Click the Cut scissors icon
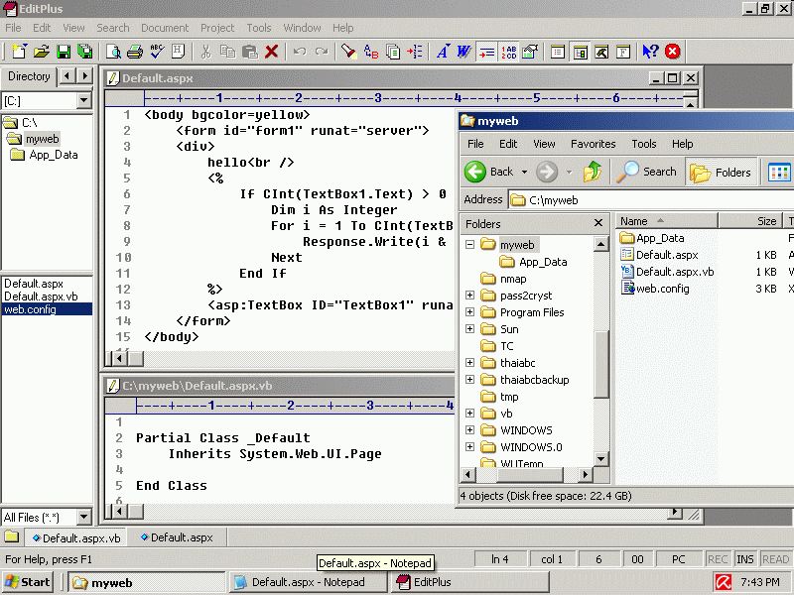 point(205,52)
